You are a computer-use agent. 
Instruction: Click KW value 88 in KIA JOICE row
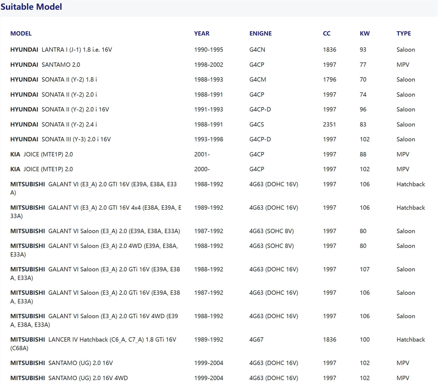pyautogui.click(x=363, y=154)
